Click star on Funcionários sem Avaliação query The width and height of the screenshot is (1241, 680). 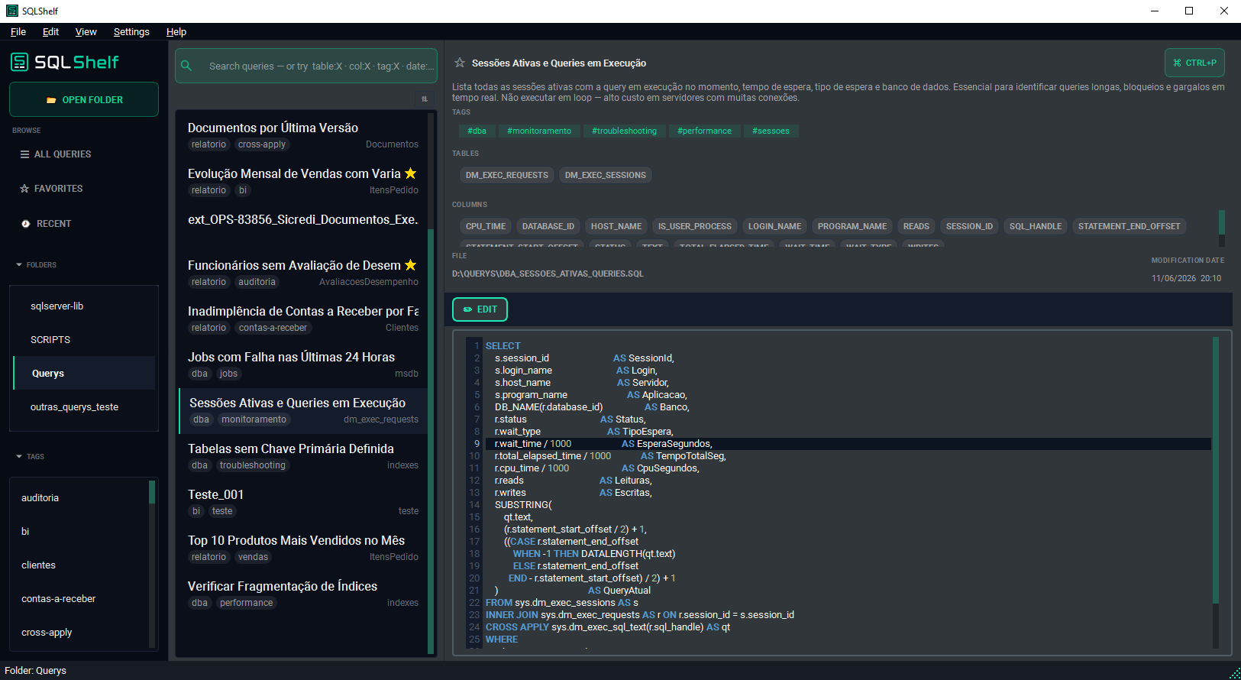pos(411,265)
